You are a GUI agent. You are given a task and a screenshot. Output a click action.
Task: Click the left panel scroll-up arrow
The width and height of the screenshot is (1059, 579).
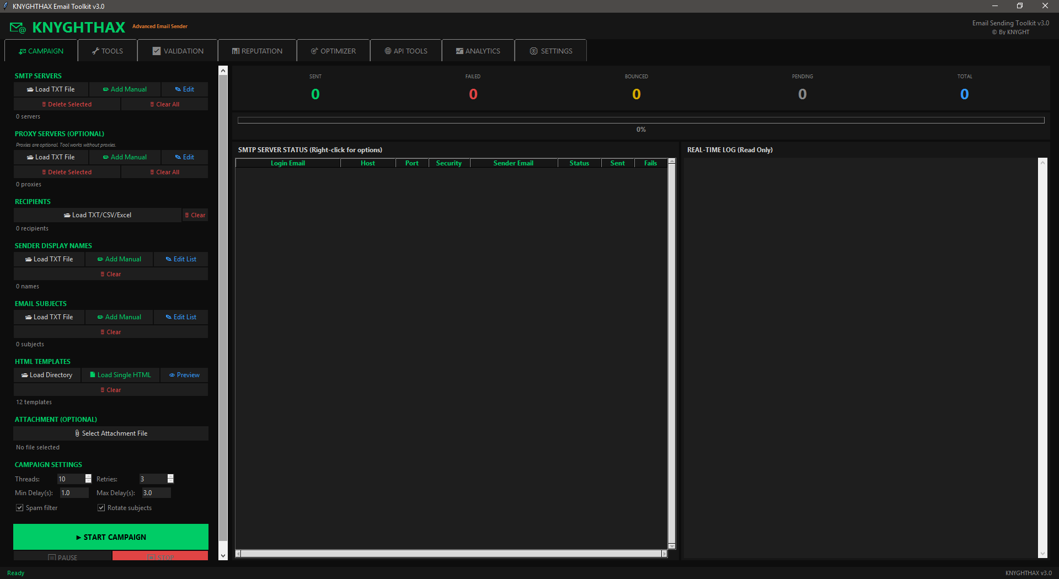click(223, 71)
